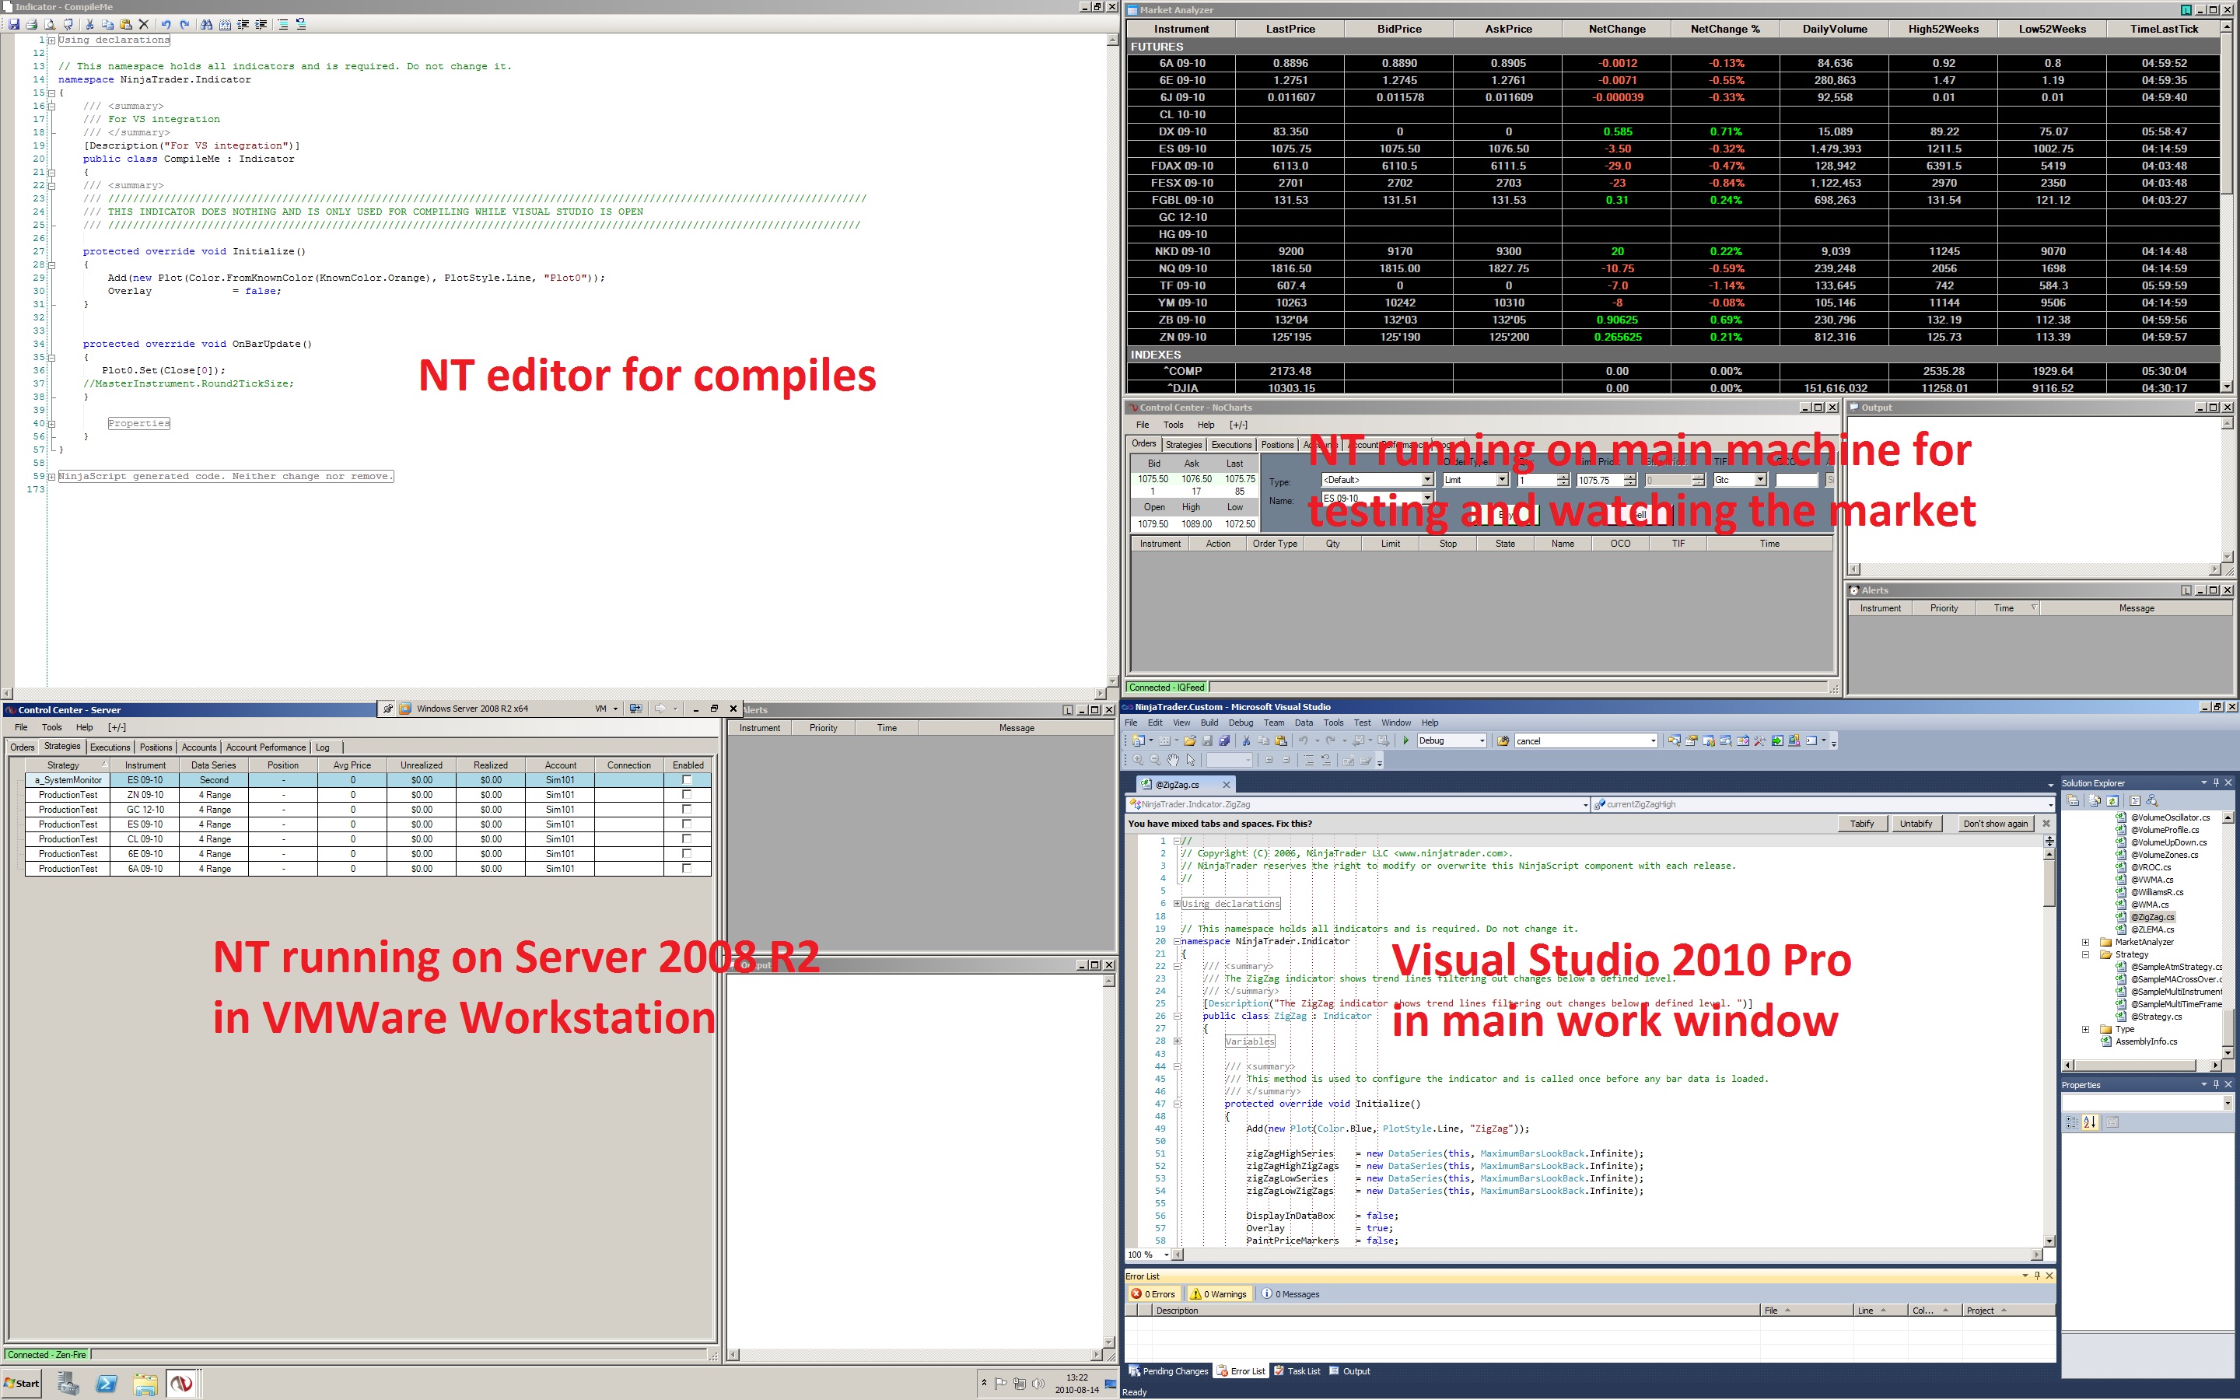The image size is (2240, 1400).
Task: Open Build menu in Visual Studio
Action: [x=1209, y=723]
